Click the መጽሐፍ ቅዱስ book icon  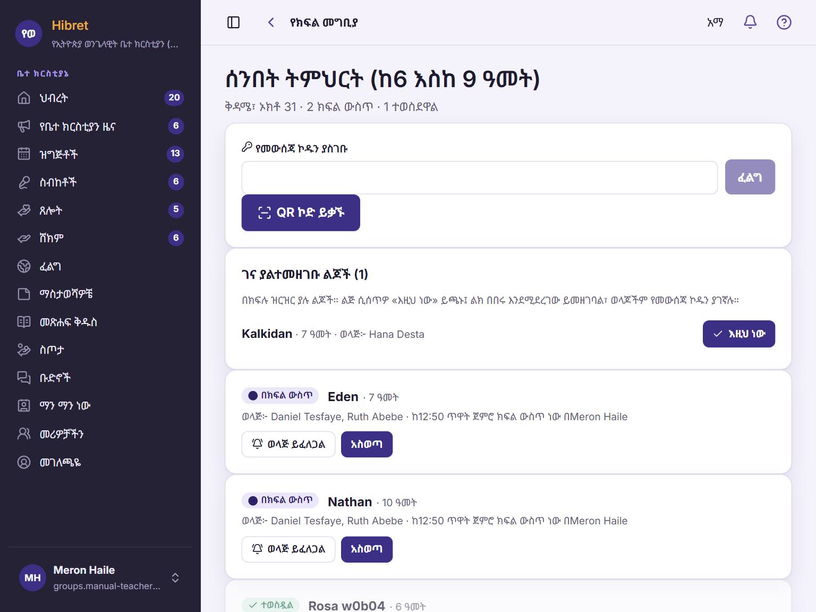(x=24, y=322)
